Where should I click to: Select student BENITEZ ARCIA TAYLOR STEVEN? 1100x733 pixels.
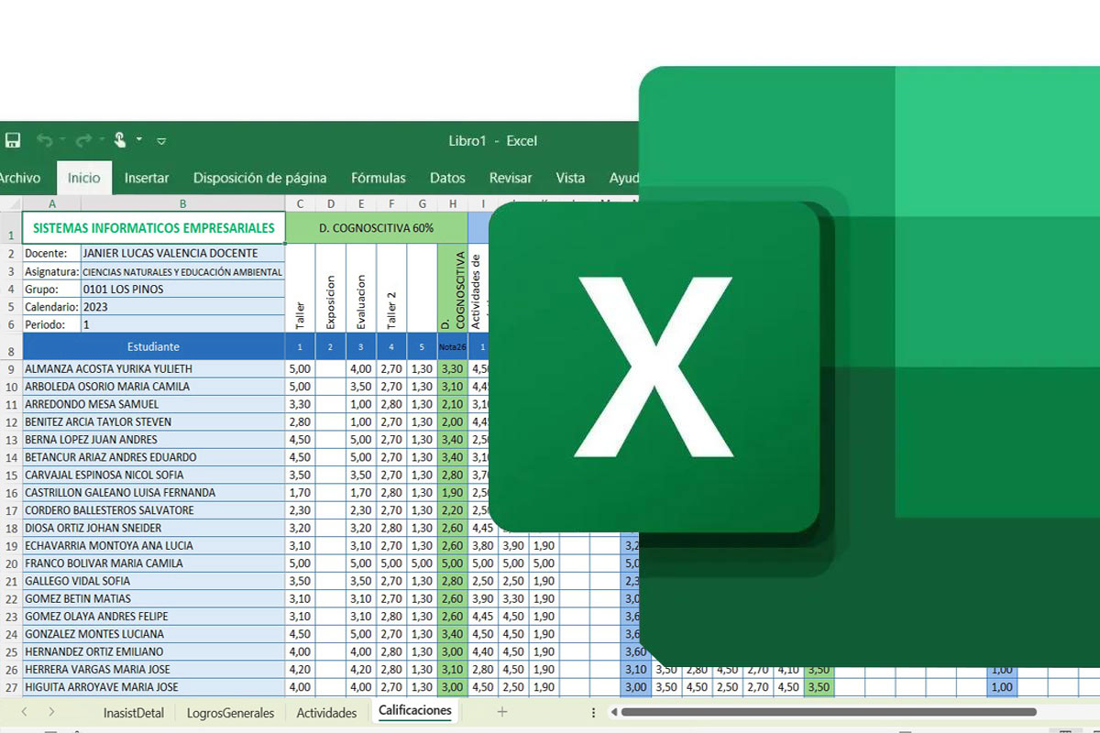154,421
